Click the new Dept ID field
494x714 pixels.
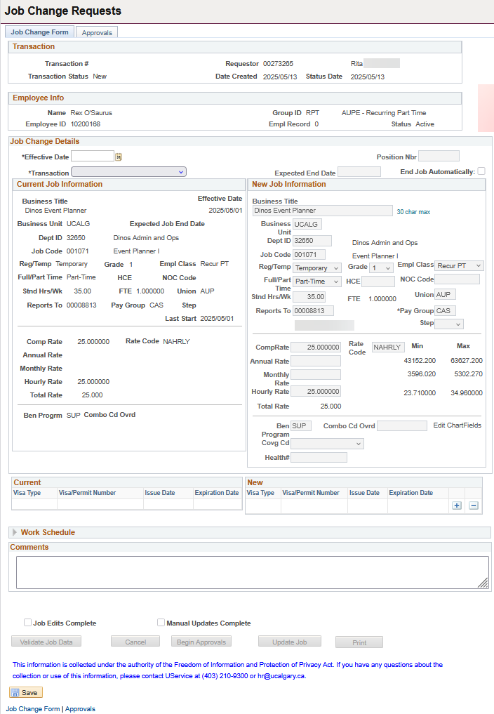pyautogui.click(x=312, y=241)
